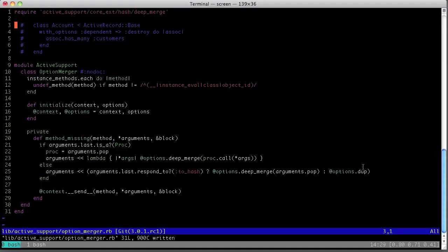Viewport: 448px width, 252px height.
Task: Place cursor on 'class Account < ActiveRecord::Base' comment
Action: point(86,25)
